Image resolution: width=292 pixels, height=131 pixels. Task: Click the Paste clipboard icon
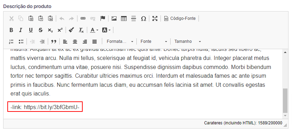[31, 18]
